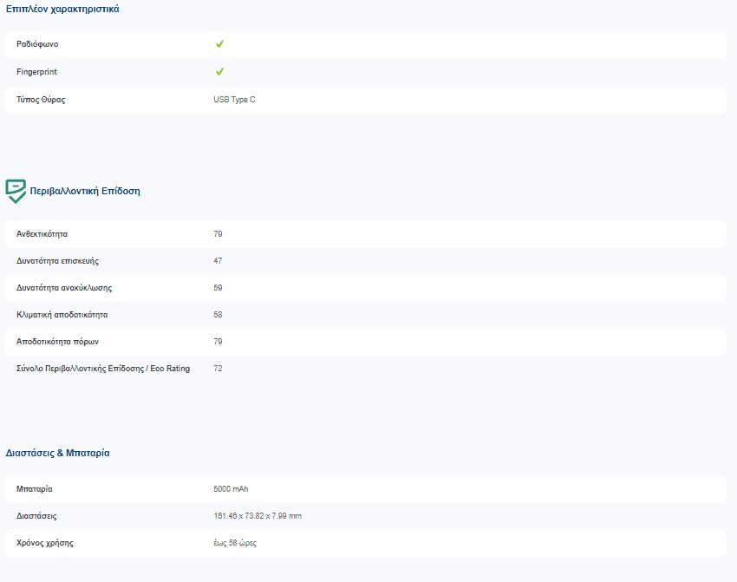This screenshot has width=737, height=582.
Task: Click the 5000 mAh battery value
Action: 231,489
